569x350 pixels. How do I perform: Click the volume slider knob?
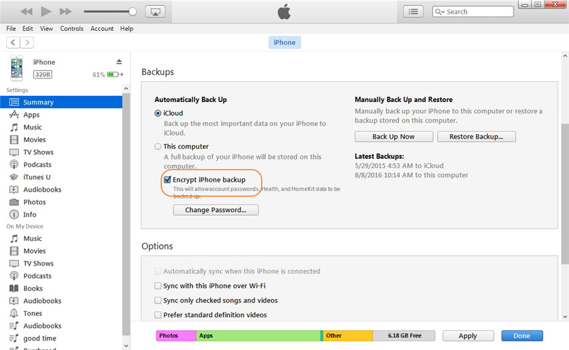[133, 11]
